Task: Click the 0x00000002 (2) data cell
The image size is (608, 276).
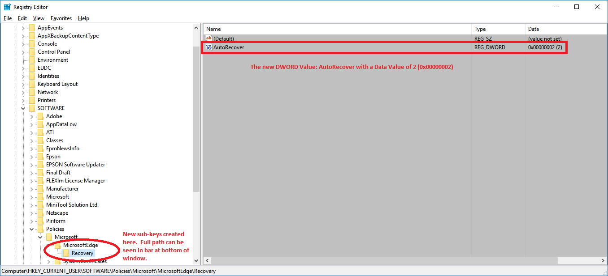Action: (545, 47)
